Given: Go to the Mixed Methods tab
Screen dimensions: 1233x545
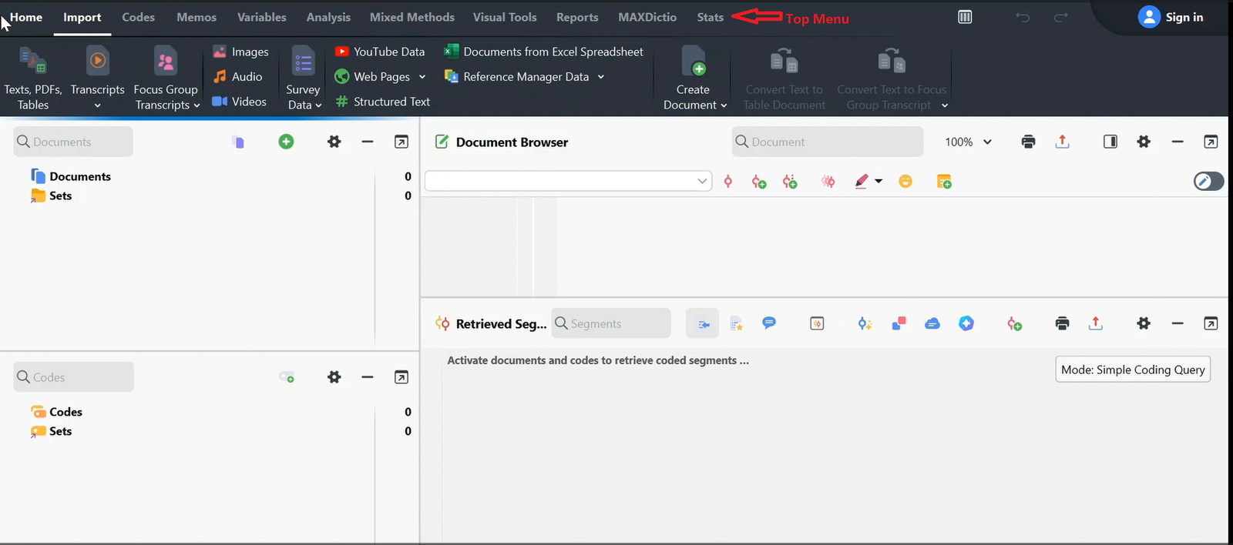Looking at the screenshot, I should 412,17.
